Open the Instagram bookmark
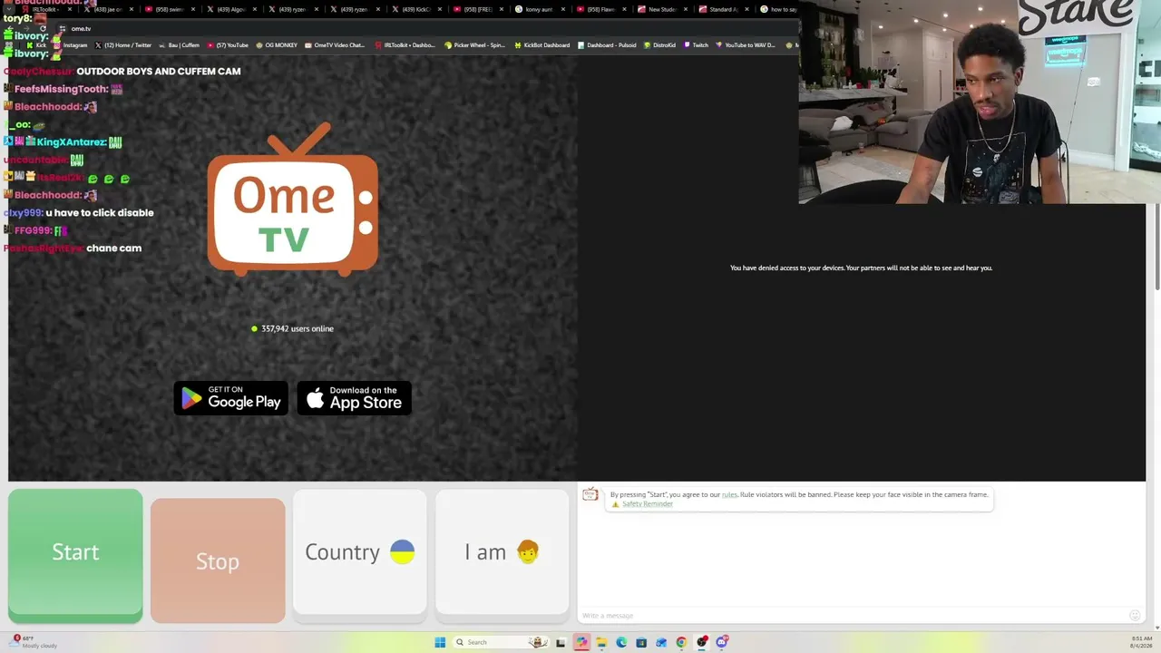This screenshot has height=653, width=1161. (73, 44)
